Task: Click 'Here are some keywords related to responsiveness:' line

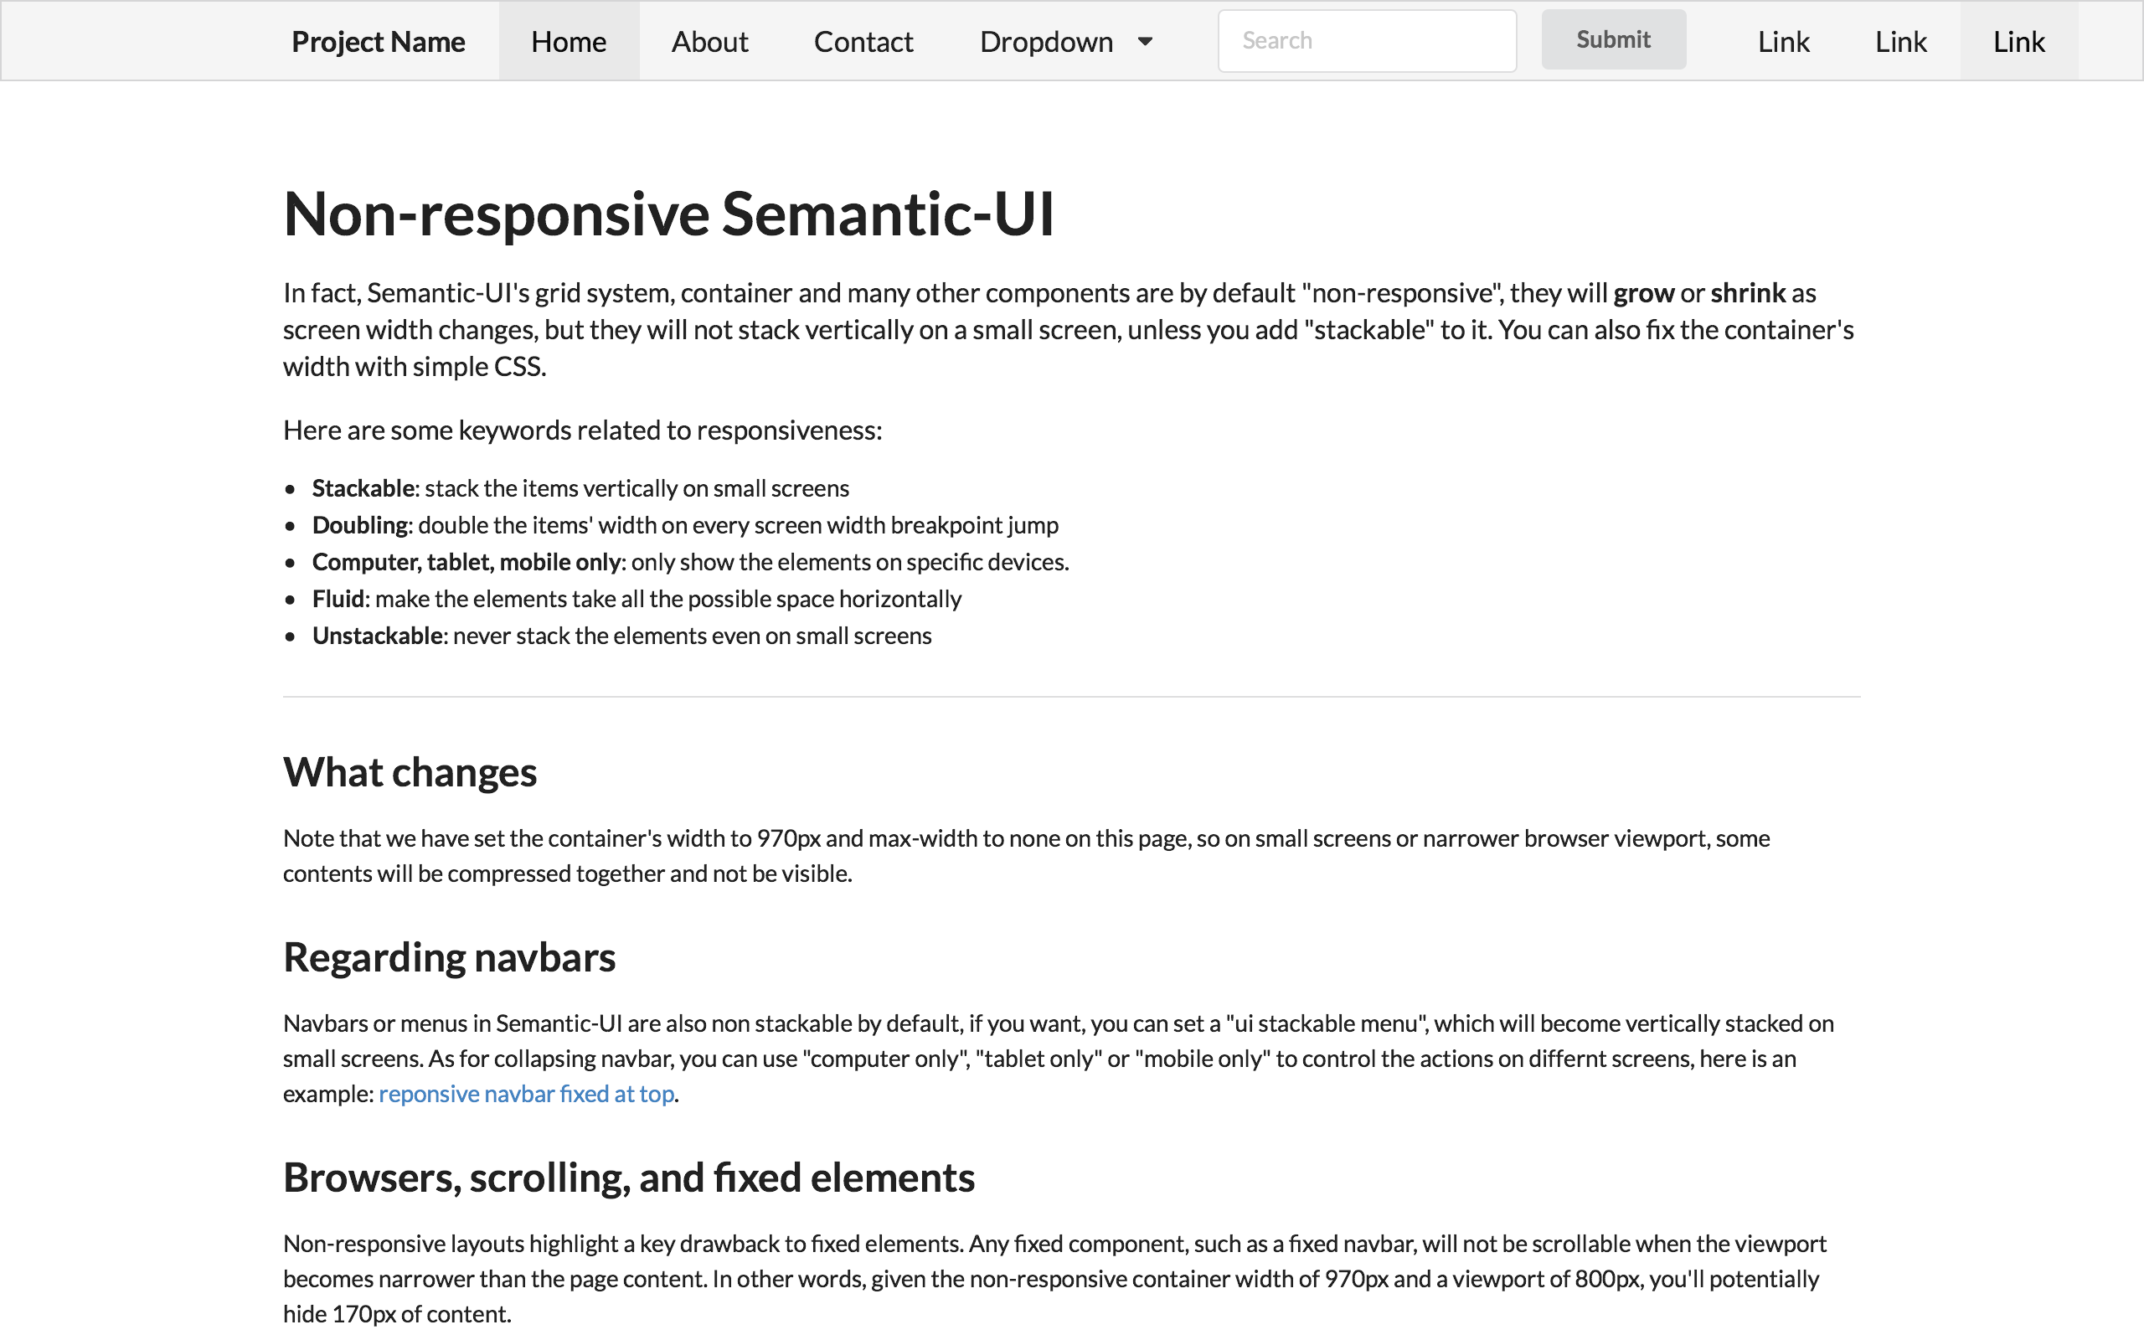Action: tap(583, 430)
